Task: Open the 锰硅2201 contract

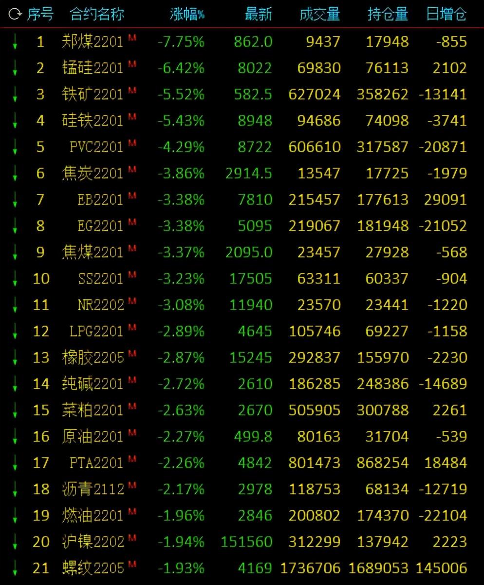Action: tap(93, 68)
